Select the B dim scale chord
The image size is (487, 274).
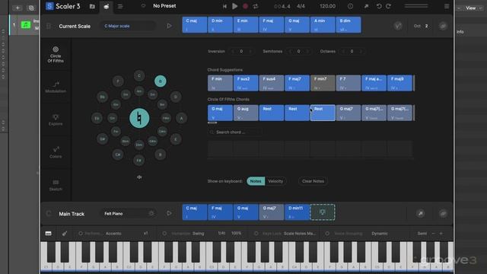point(349,24)
